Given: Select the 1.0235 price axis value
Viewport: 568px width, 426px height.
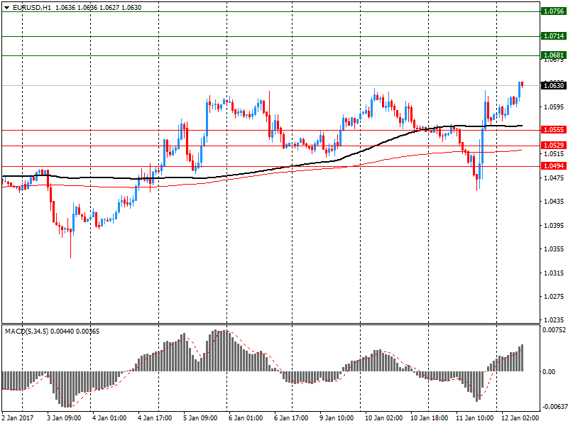Looking at the screenshot, I should (554, 320).
